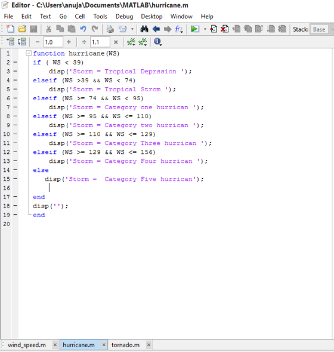Navigate forward with the right arrow
This screenshot has width=334, height=352.
(168, 29)
